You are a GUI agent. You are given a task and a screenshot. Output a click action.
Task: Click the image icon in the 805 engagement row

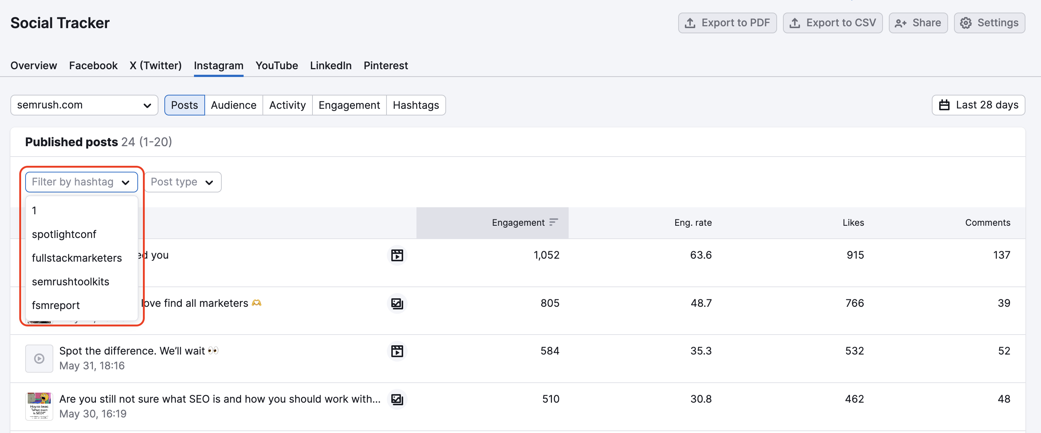397,303
